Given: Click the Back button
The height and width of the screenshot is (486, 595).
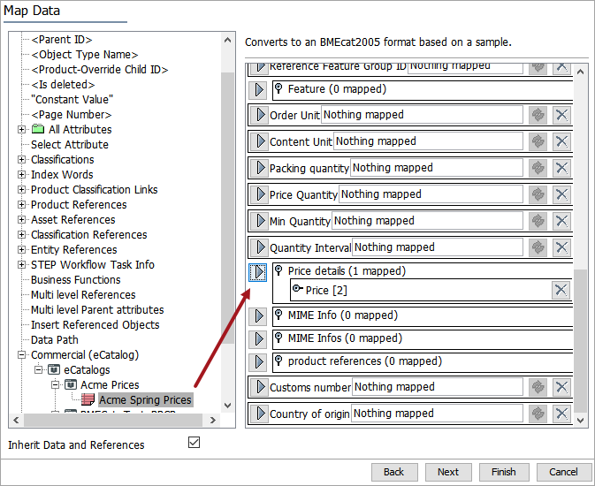Looking at the screenshot, I should coord(394,472).
